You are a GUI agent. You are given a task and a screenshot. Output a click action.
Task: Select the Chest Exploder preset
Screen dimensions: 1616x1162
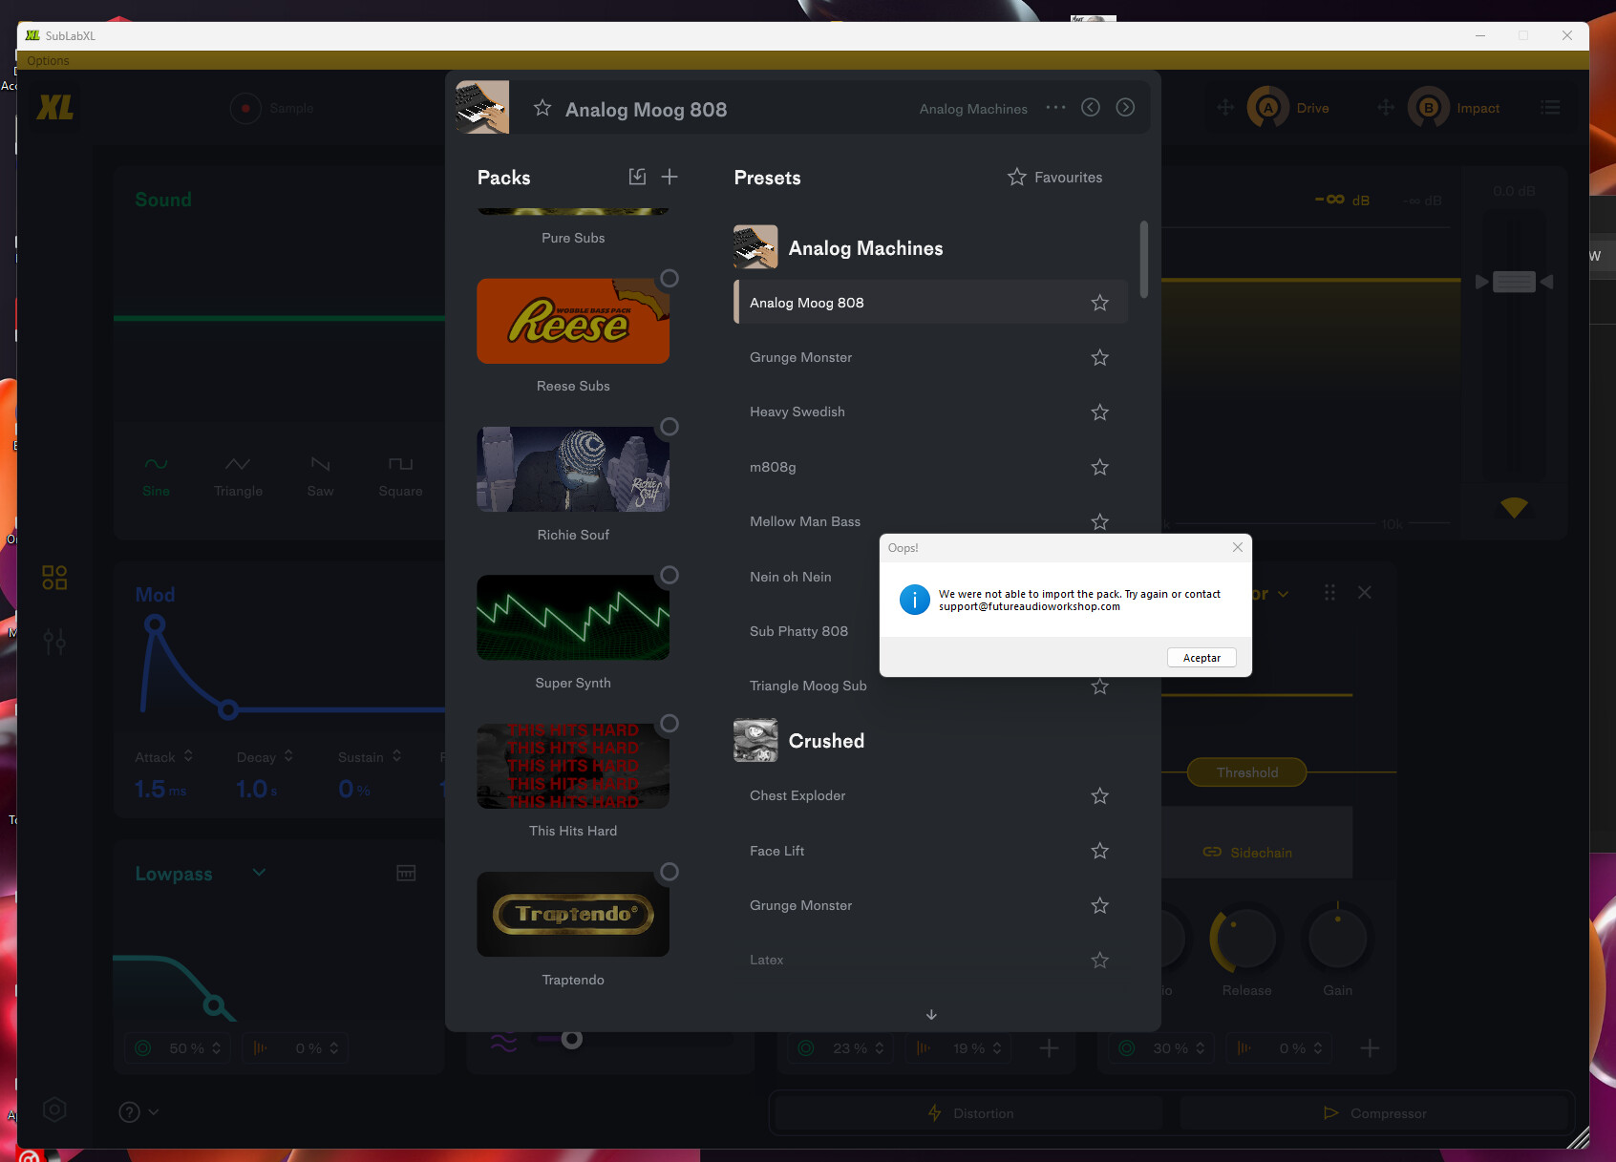[x=930, y=795]
